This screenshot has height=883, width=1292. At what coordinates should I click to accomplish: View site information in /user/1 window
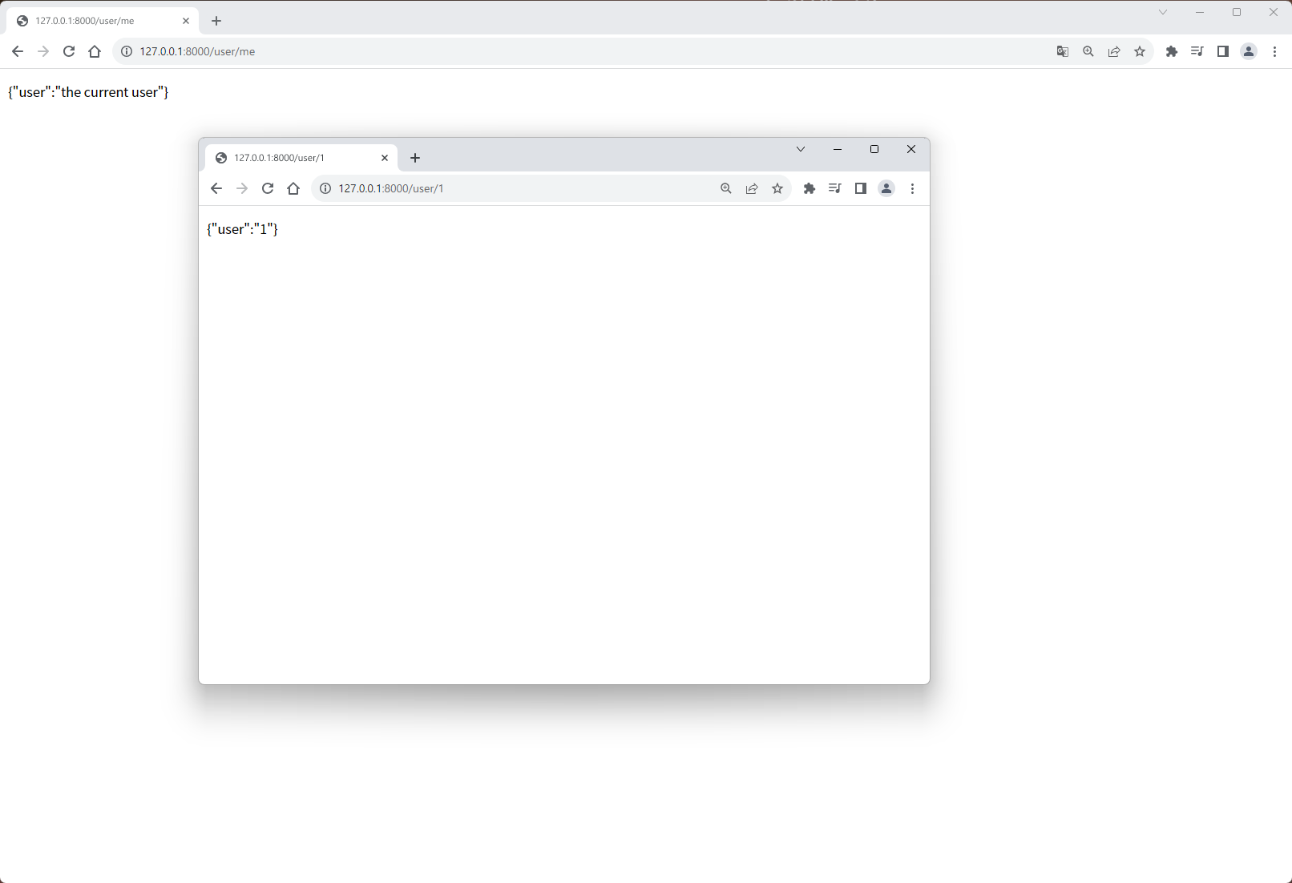(x=325, y=188)
